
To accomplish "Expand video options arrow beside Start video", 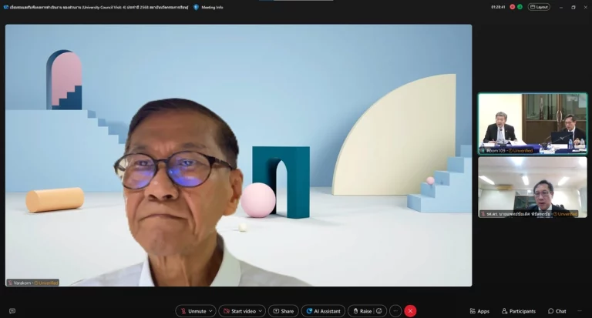I will [x=261, y=311].
